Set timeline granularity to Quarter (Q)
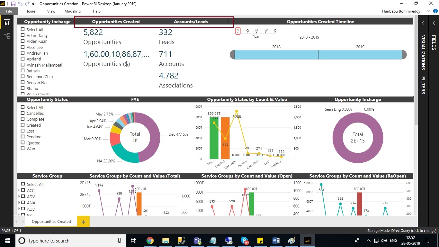This screenshot has height=247, width=439. 247,31
